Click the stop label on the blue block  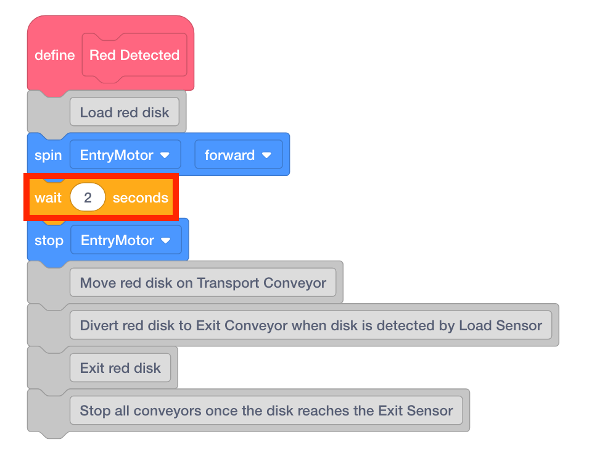(49, 240)
